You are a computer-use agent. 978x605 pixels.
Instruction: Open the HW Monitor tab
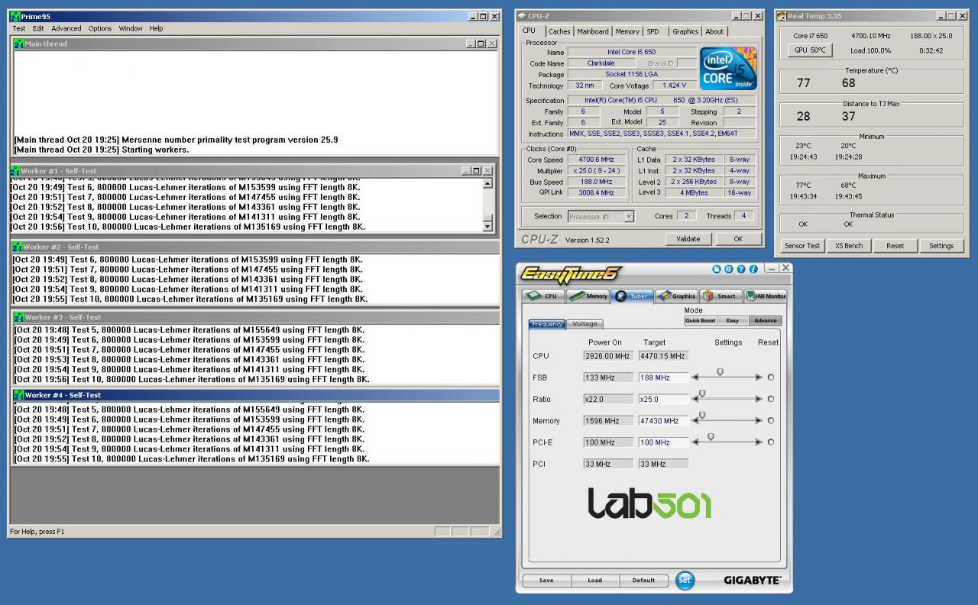tap(766, 296)
